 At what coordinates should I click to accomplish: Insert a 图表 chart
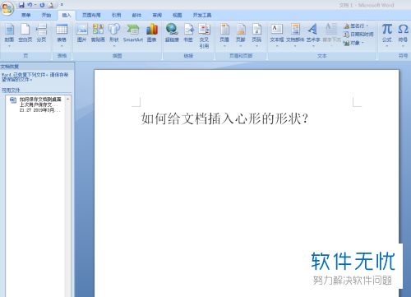coord(152,33)
